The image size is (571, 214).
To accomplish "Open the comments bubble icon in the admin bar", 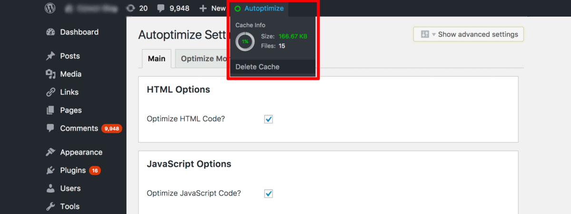I will 161,9.
